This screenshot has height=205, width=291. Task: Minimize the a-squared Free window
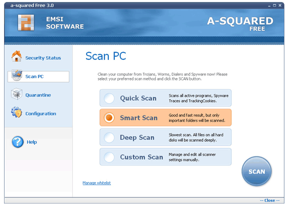coord(269,6)
